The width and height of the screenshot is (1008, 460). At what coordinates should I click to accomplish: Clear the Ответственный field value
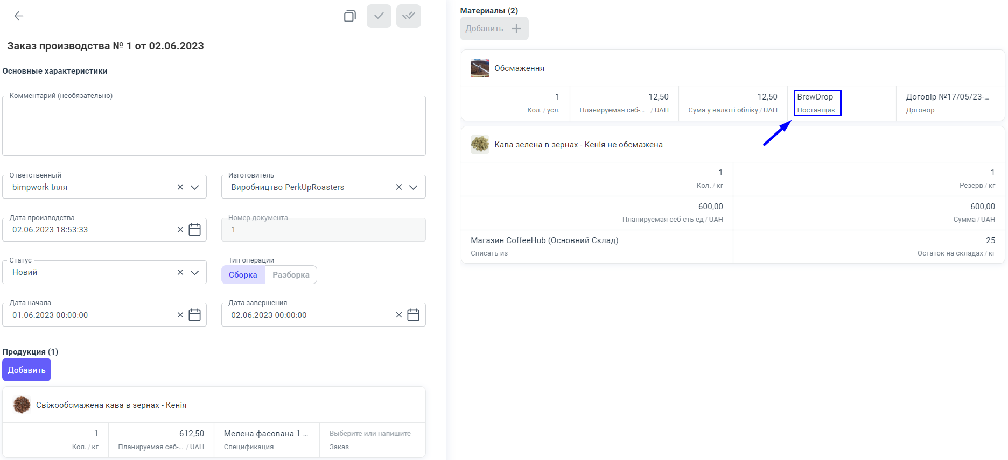coord(180,187)
